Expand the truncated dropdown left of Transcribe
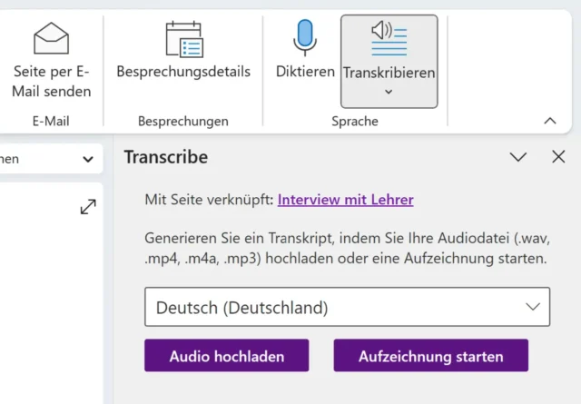Screen dimensions: 581x404 click(86, 159)
